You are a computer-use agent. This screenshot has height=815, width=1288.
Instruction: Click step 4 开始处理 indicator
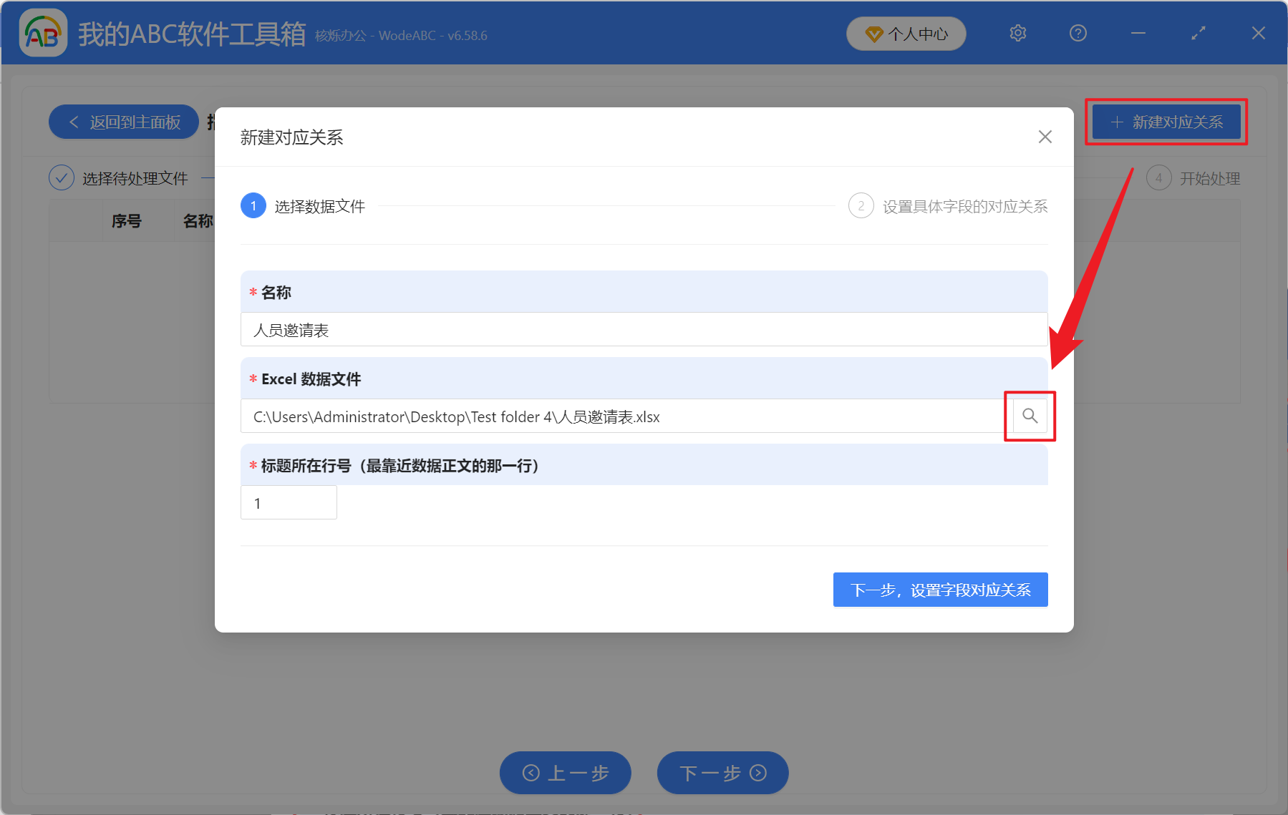[x=1159, y=178]
